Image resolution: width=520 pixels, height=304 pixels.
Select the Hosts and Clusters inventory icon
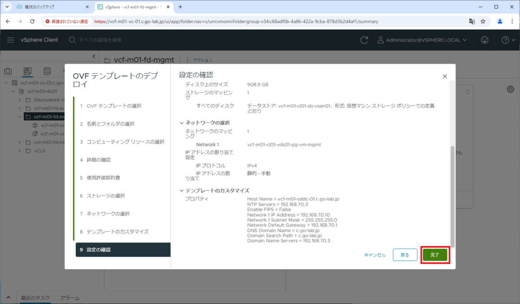tap(8, 71)
